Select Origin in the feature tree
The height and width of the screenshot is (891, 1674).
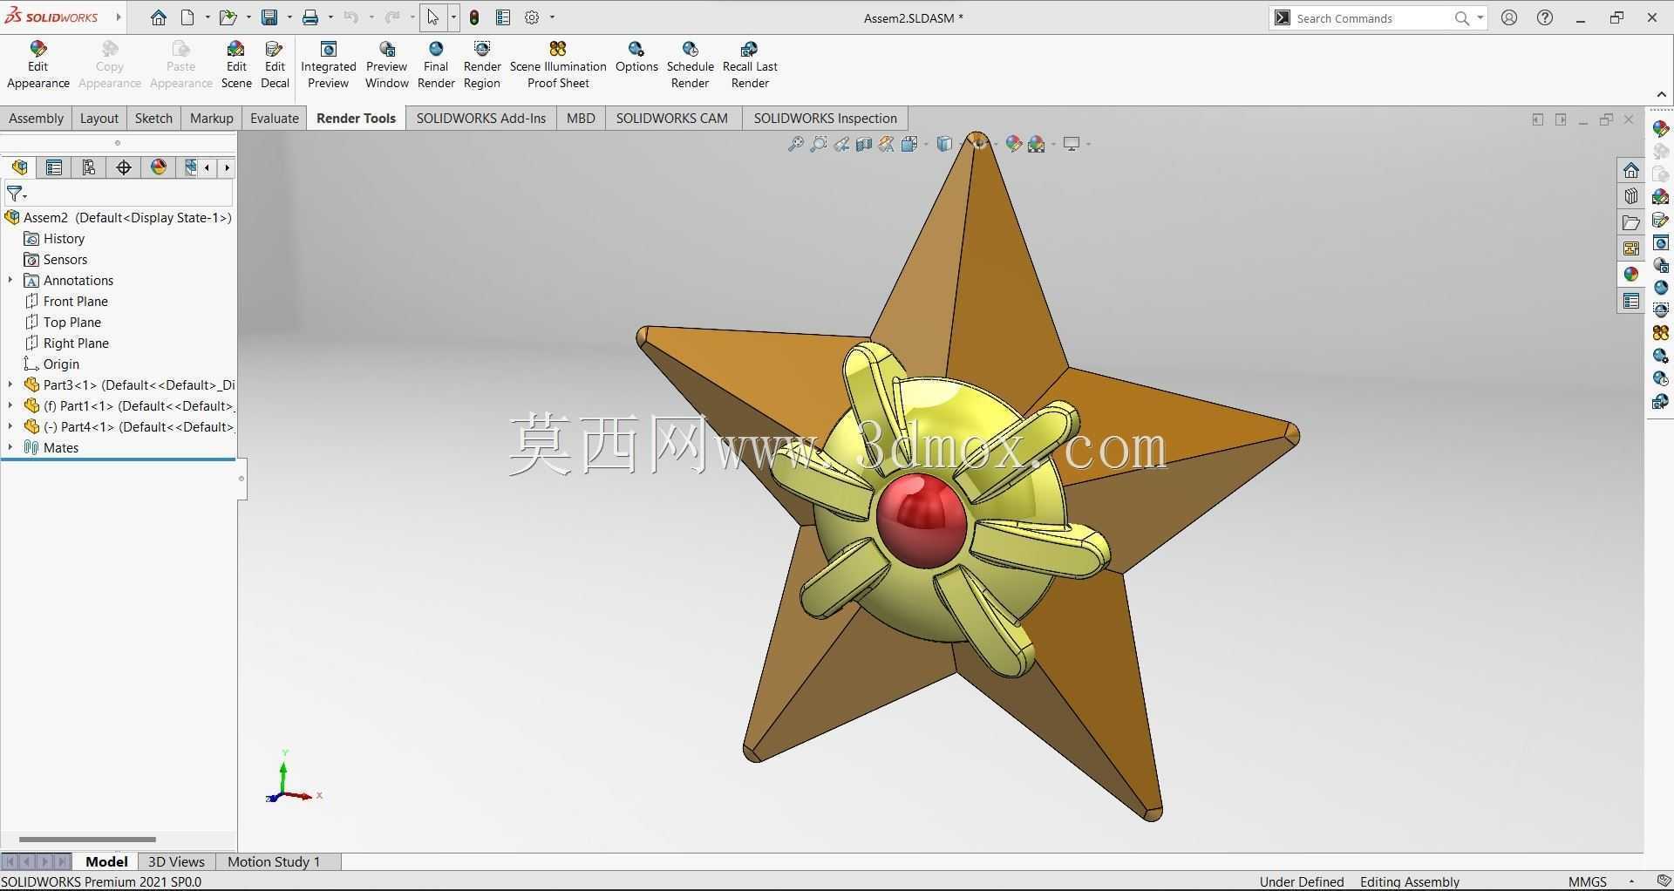pyautogui.click(x=51, y=364)
